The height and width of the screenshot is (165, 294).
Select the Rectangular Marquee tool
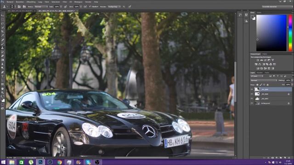(x=2, y=19)
